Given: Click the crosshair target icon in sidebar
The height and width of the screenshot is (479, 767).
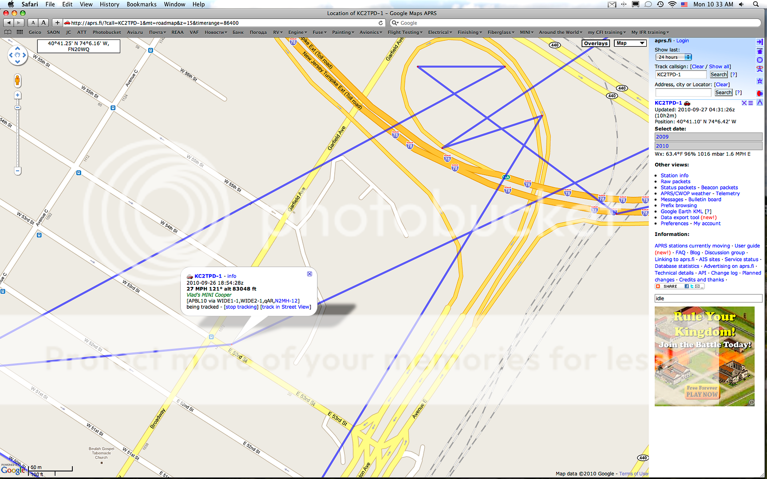Looking at the screenshot, I should coord(759,60).
